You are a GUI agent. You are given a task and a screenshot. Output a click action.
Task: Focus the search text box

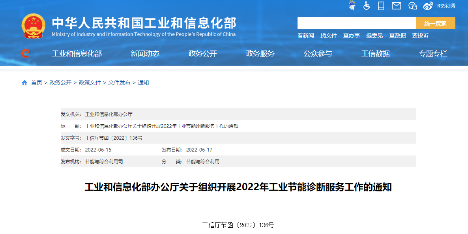tap(356, 23)
